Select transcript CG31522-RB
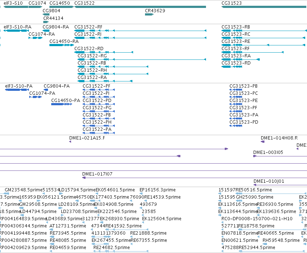The width and height of the screenshot is (307, 253). coord(113,67)
